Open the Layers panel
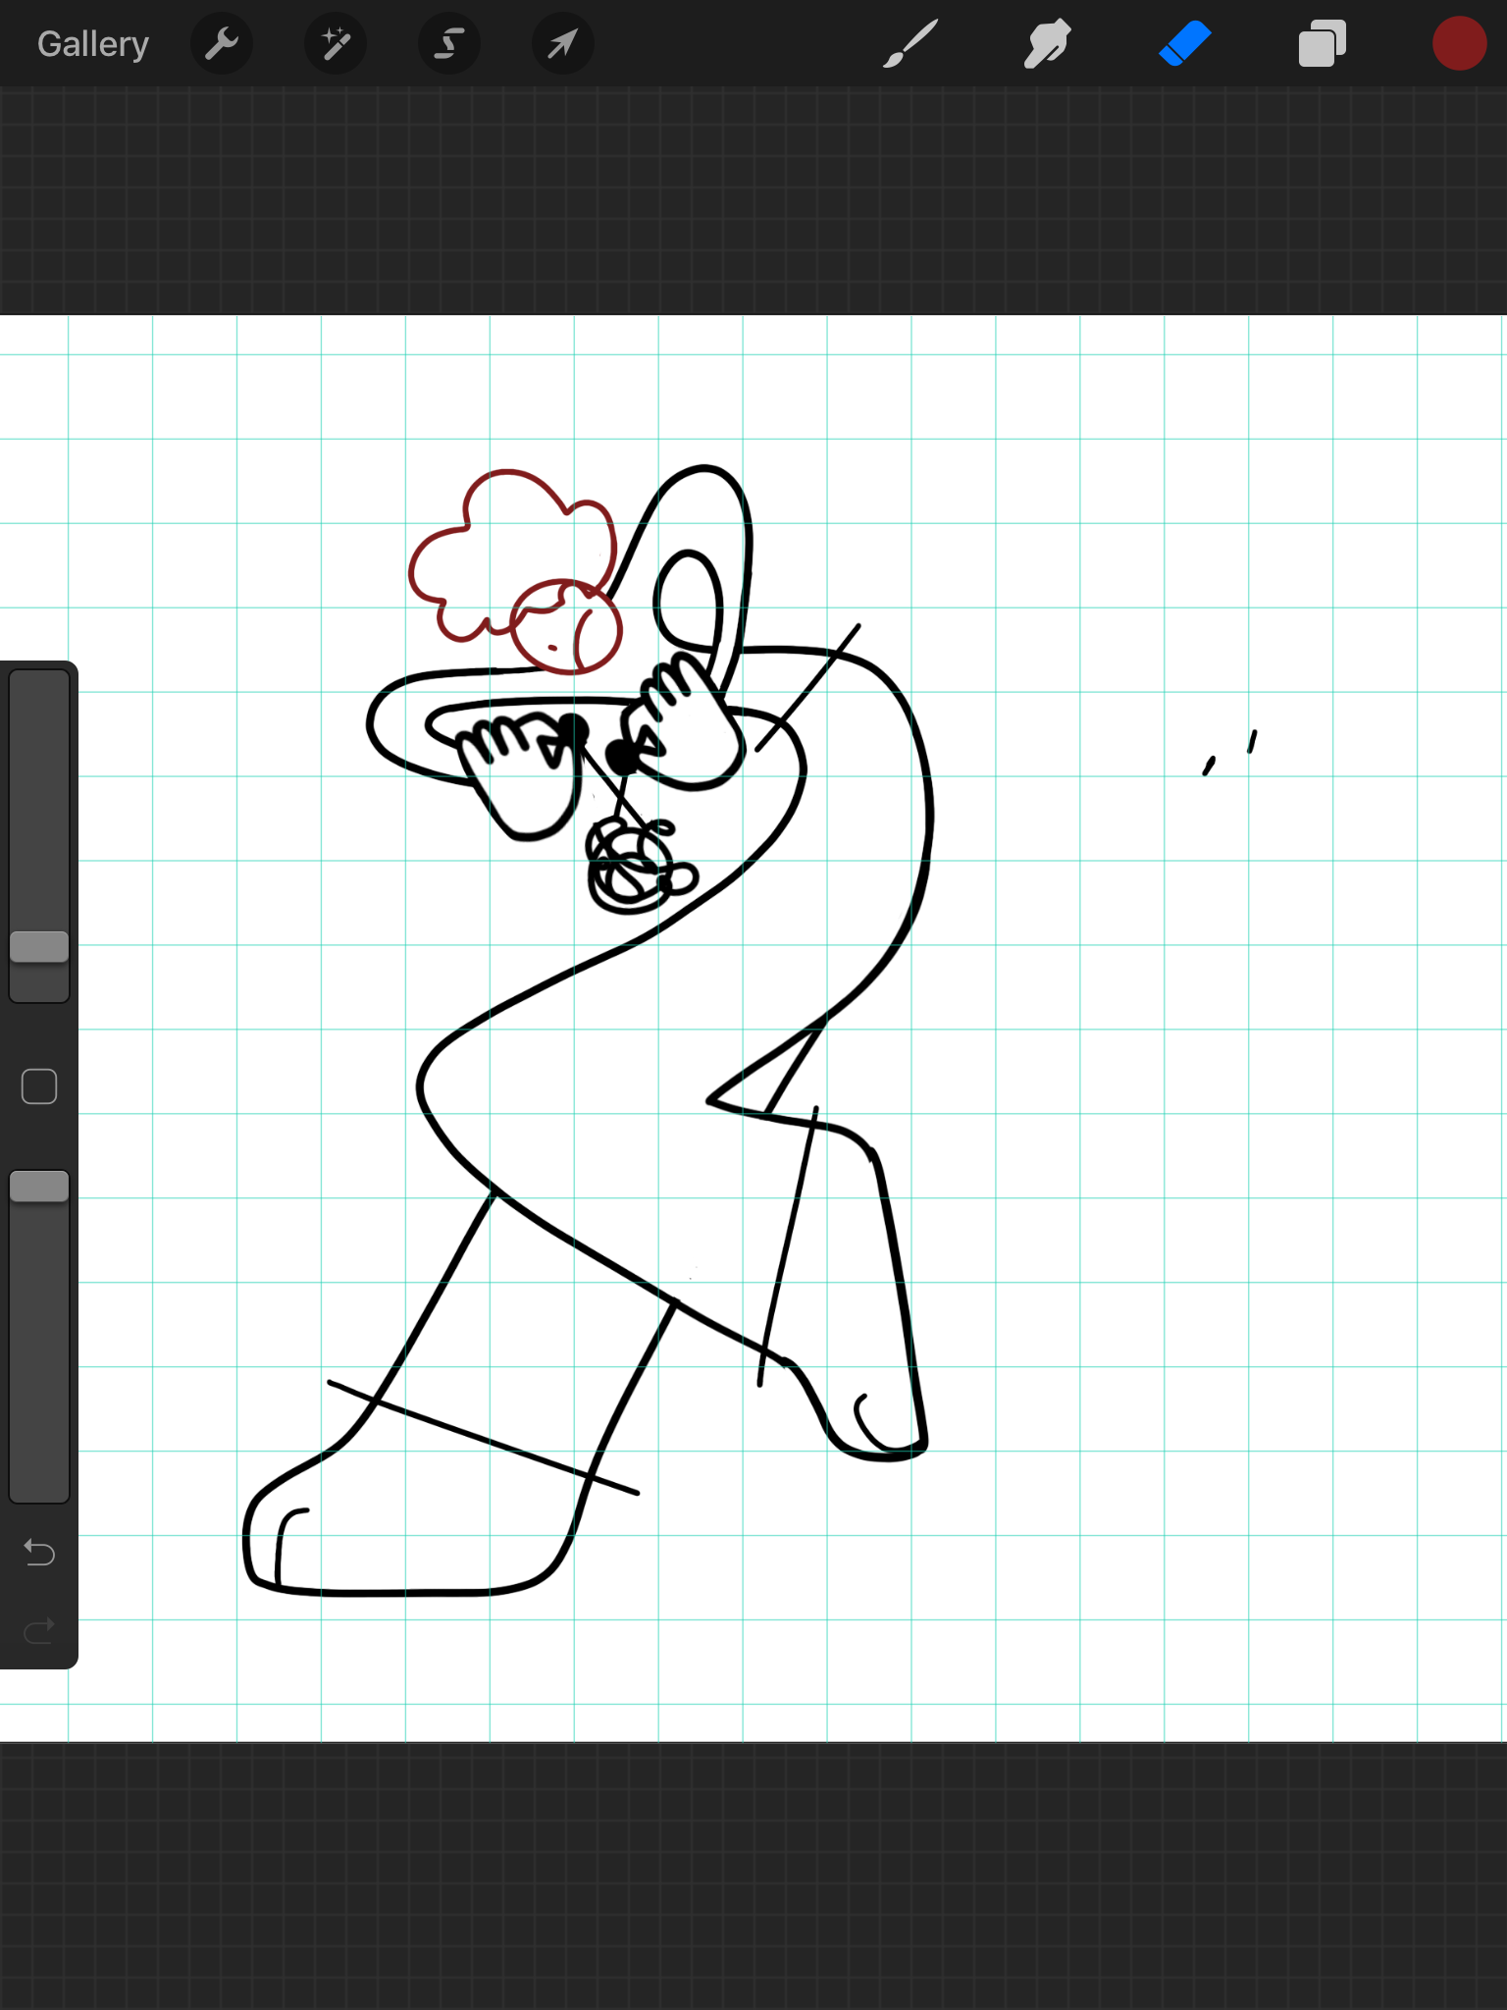The image size is (1507, 2010). tap(1322, 44)
